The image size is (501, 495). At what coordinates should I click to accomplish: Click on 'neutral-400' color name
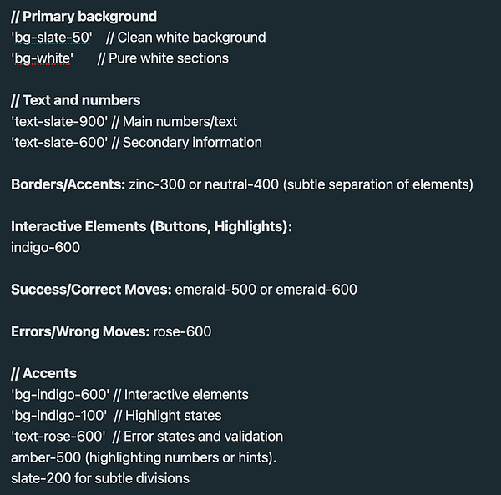click(241, 184)
